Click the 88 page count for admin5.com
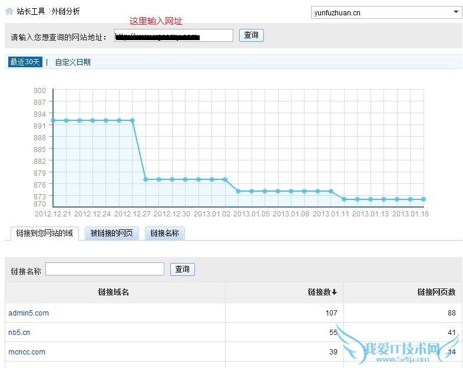This screenshot has width=463, height=368. (x=451, y=313)
